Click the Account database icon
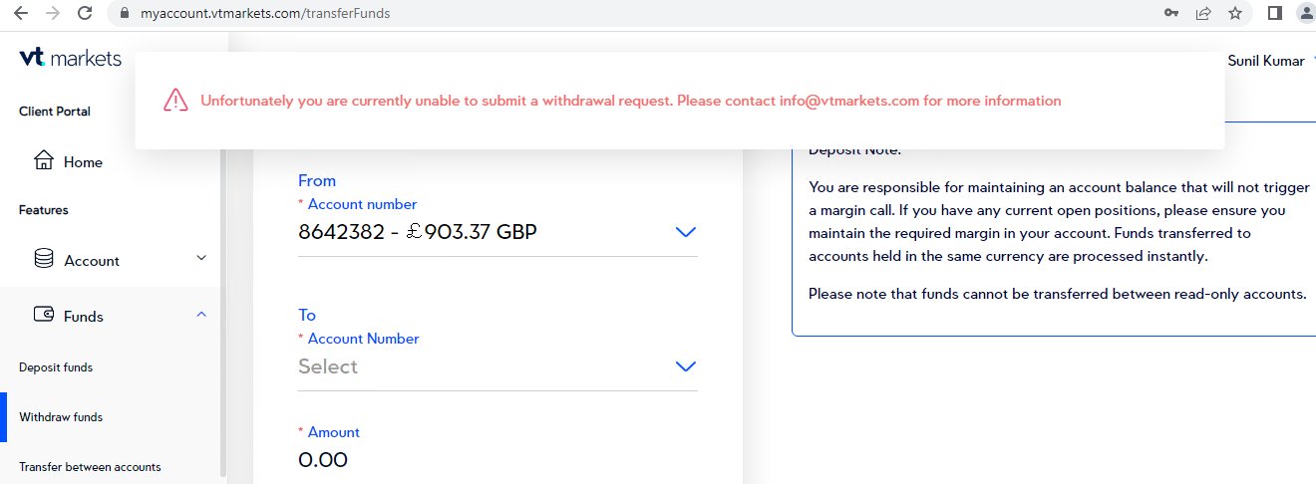Image resolution: width=1316 pixels, height=484 pixels. click(44, 259)
